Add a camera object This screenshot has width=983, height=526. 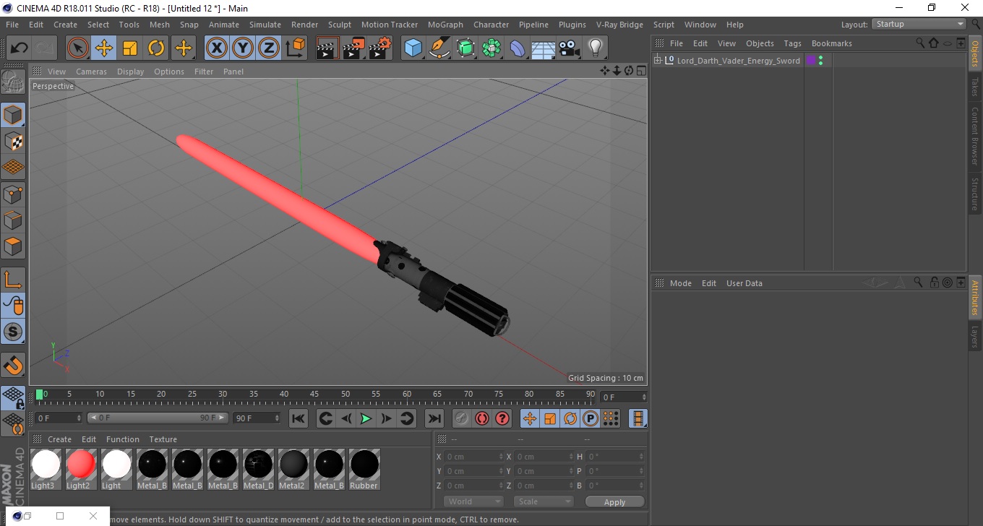click(x=570, y=48)
